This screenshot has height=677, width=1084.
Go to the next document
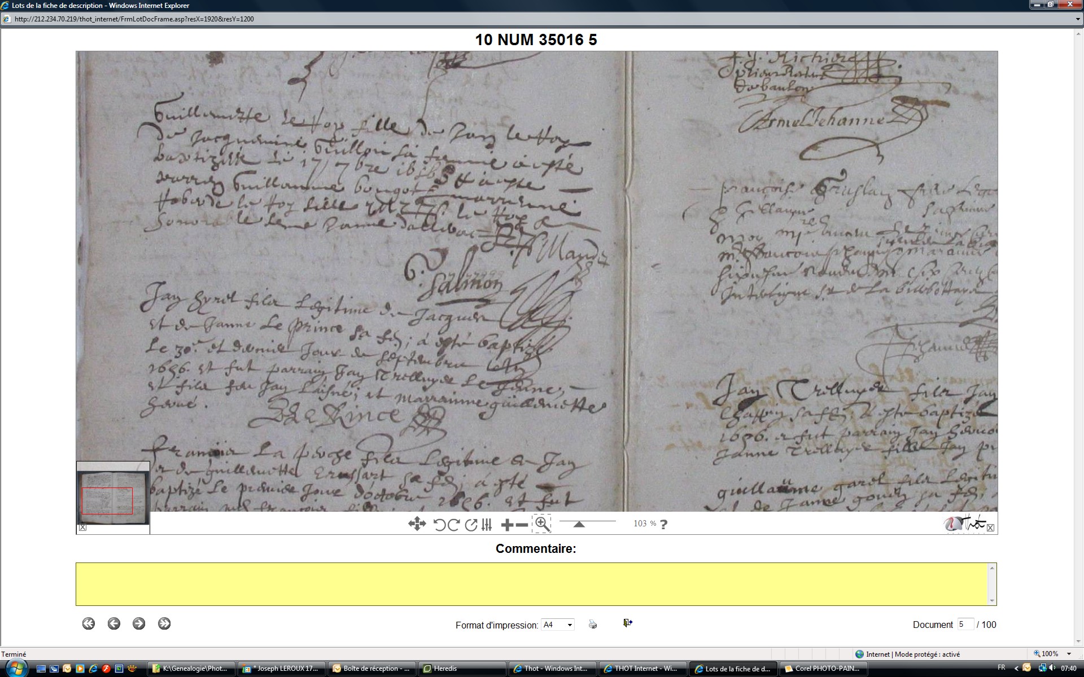139,623
